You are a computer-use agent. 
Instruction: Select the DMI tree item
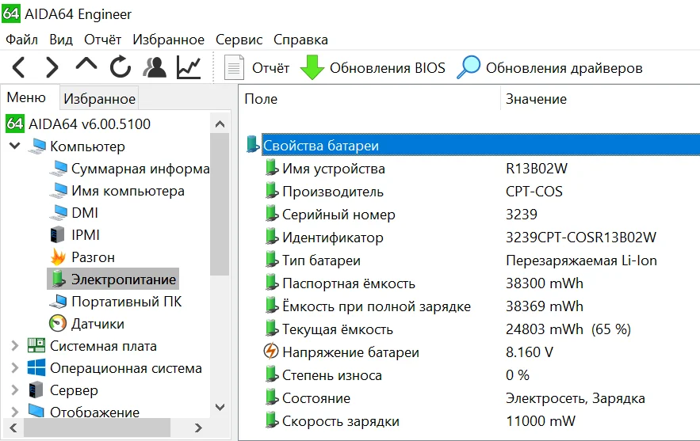click(x=84, y=213)
